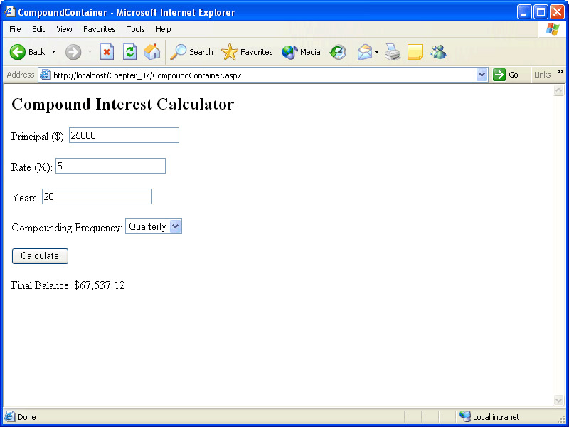Viewport: 569px width, 427px height.
Task: Expand the Back button history dropdown arrow
Action: point(53,52)
